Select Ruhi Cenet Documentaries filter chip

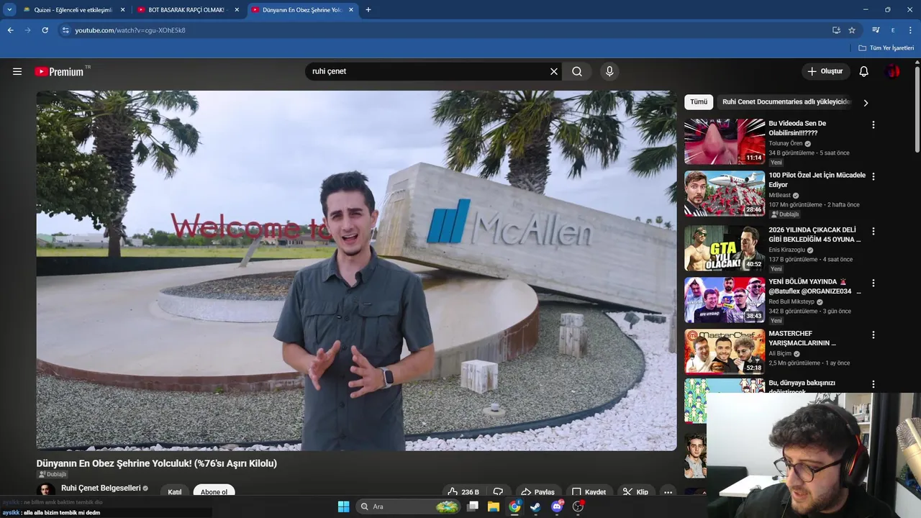click(x=786, y=102)
